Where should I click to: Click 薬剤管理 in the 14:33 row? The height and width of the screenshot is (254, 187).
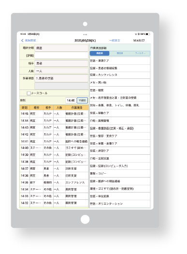point(71,196)
